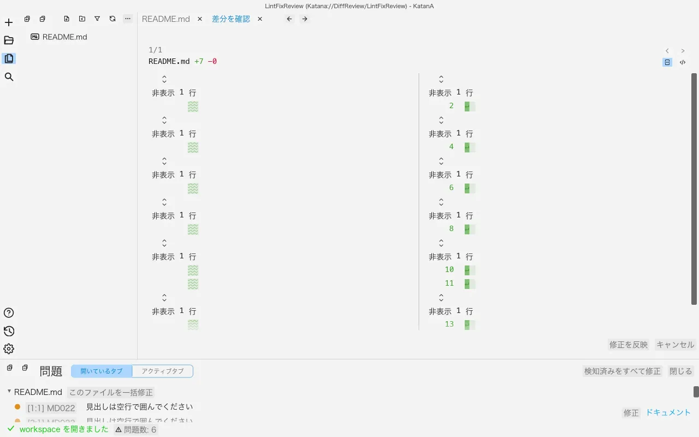Click 閉じる button in 問題 panel

click(x=681, y=371)
